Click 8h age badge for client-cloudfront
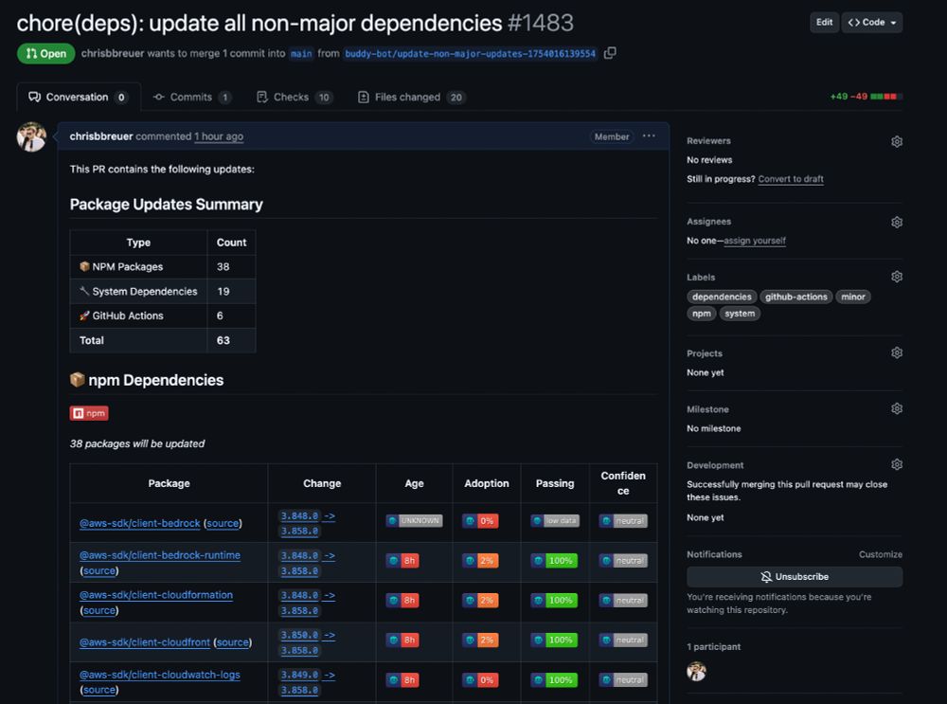Viewport: 947px width, 704px height. point(402,640)
